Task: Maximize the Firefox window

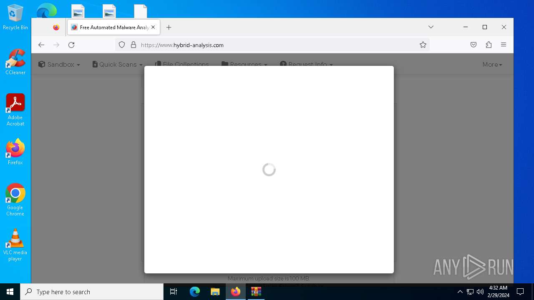Action: coord(485,27)
